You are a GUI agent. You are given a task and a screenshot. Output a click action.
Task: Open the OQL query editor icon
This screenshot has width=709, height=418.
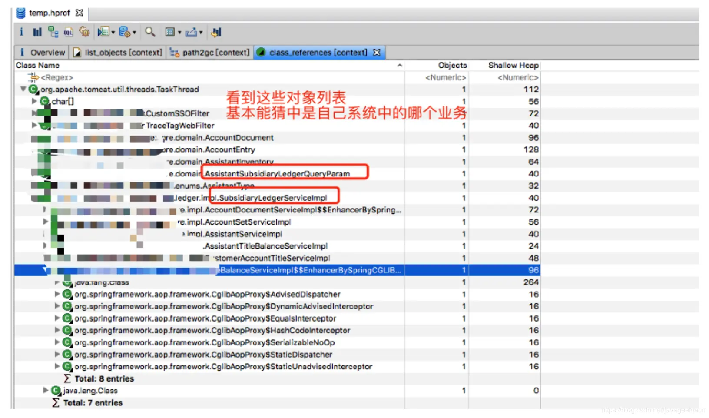pyautogui.click(x=68, y=32)
